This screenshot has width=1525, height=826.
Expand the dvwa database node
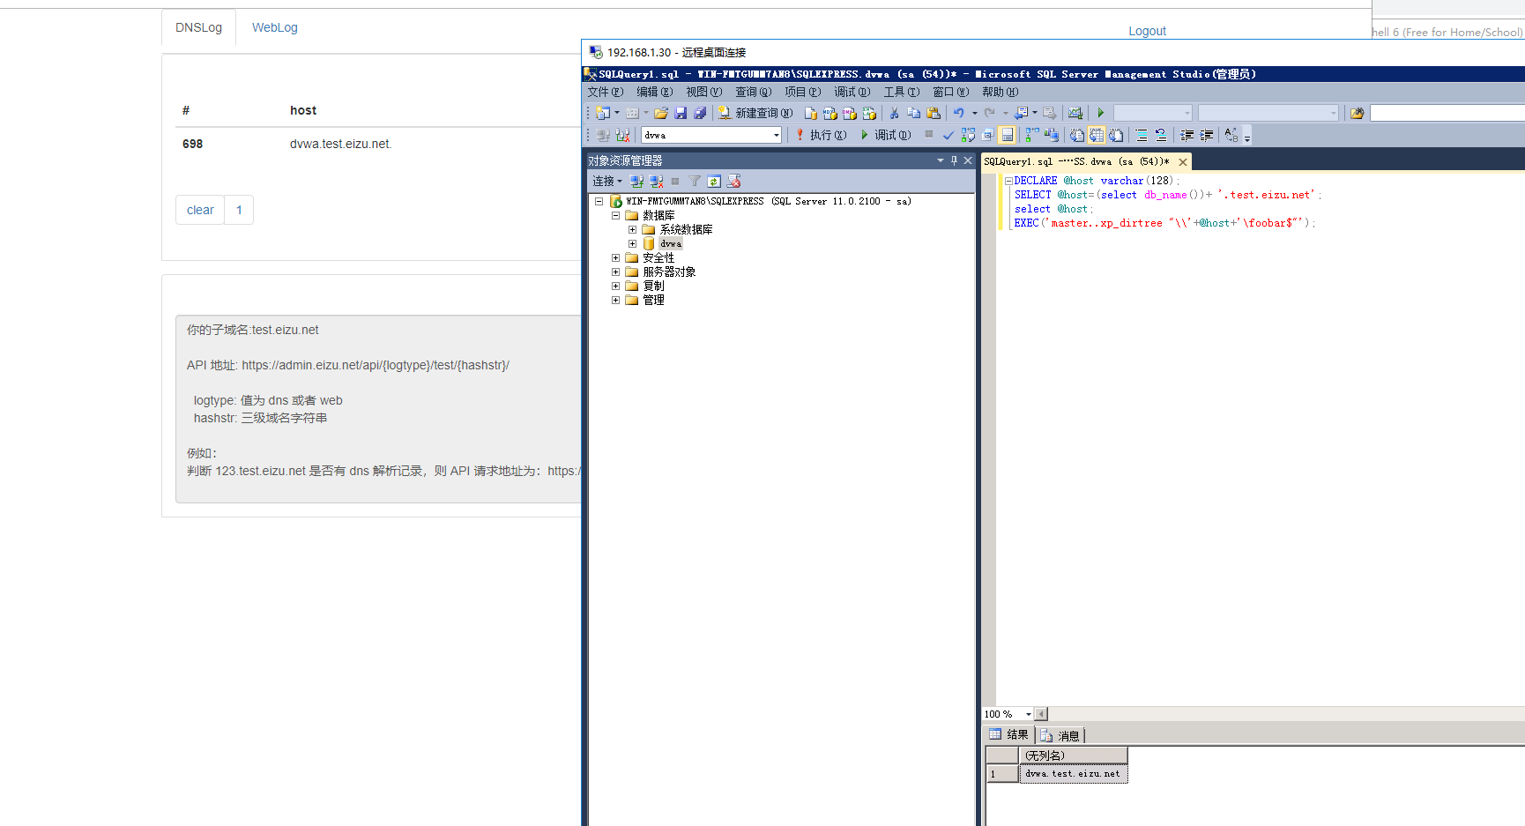pos(632,243)
